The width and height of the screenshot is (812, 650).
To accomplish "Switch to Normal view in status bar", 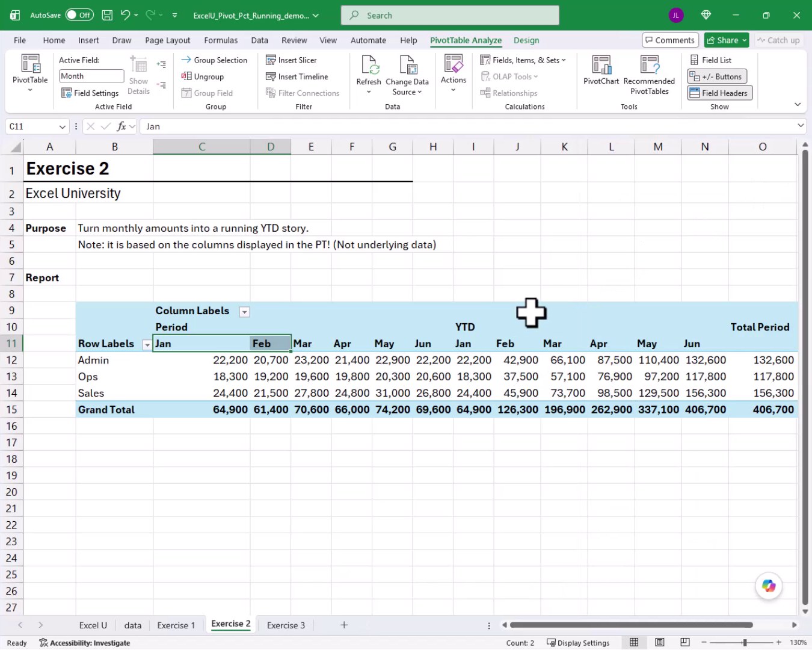I will (634, 642).
